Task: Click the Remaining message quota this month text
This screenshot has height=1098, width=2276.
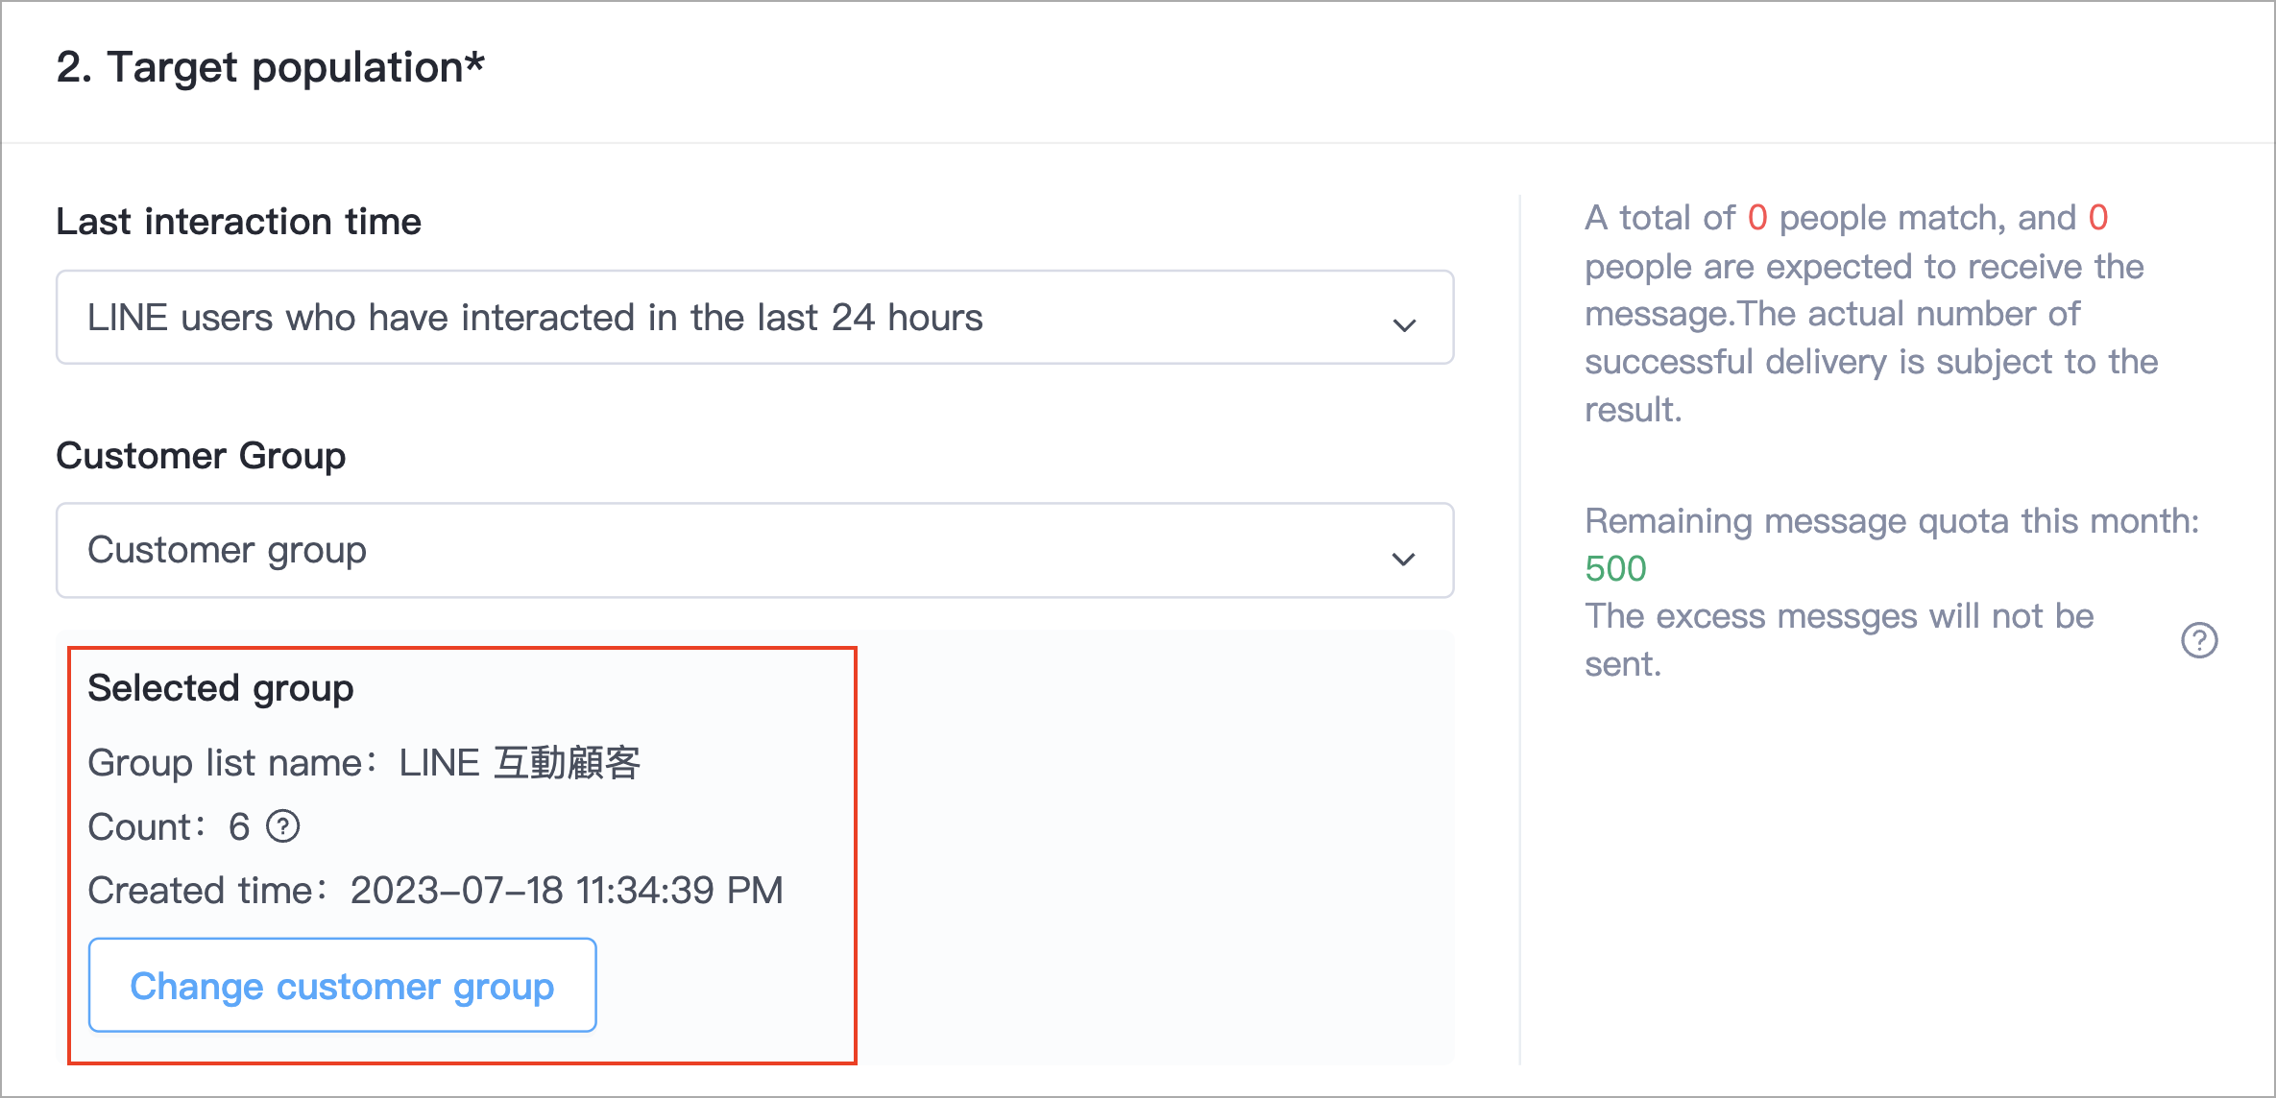Action: point(1892,521)
